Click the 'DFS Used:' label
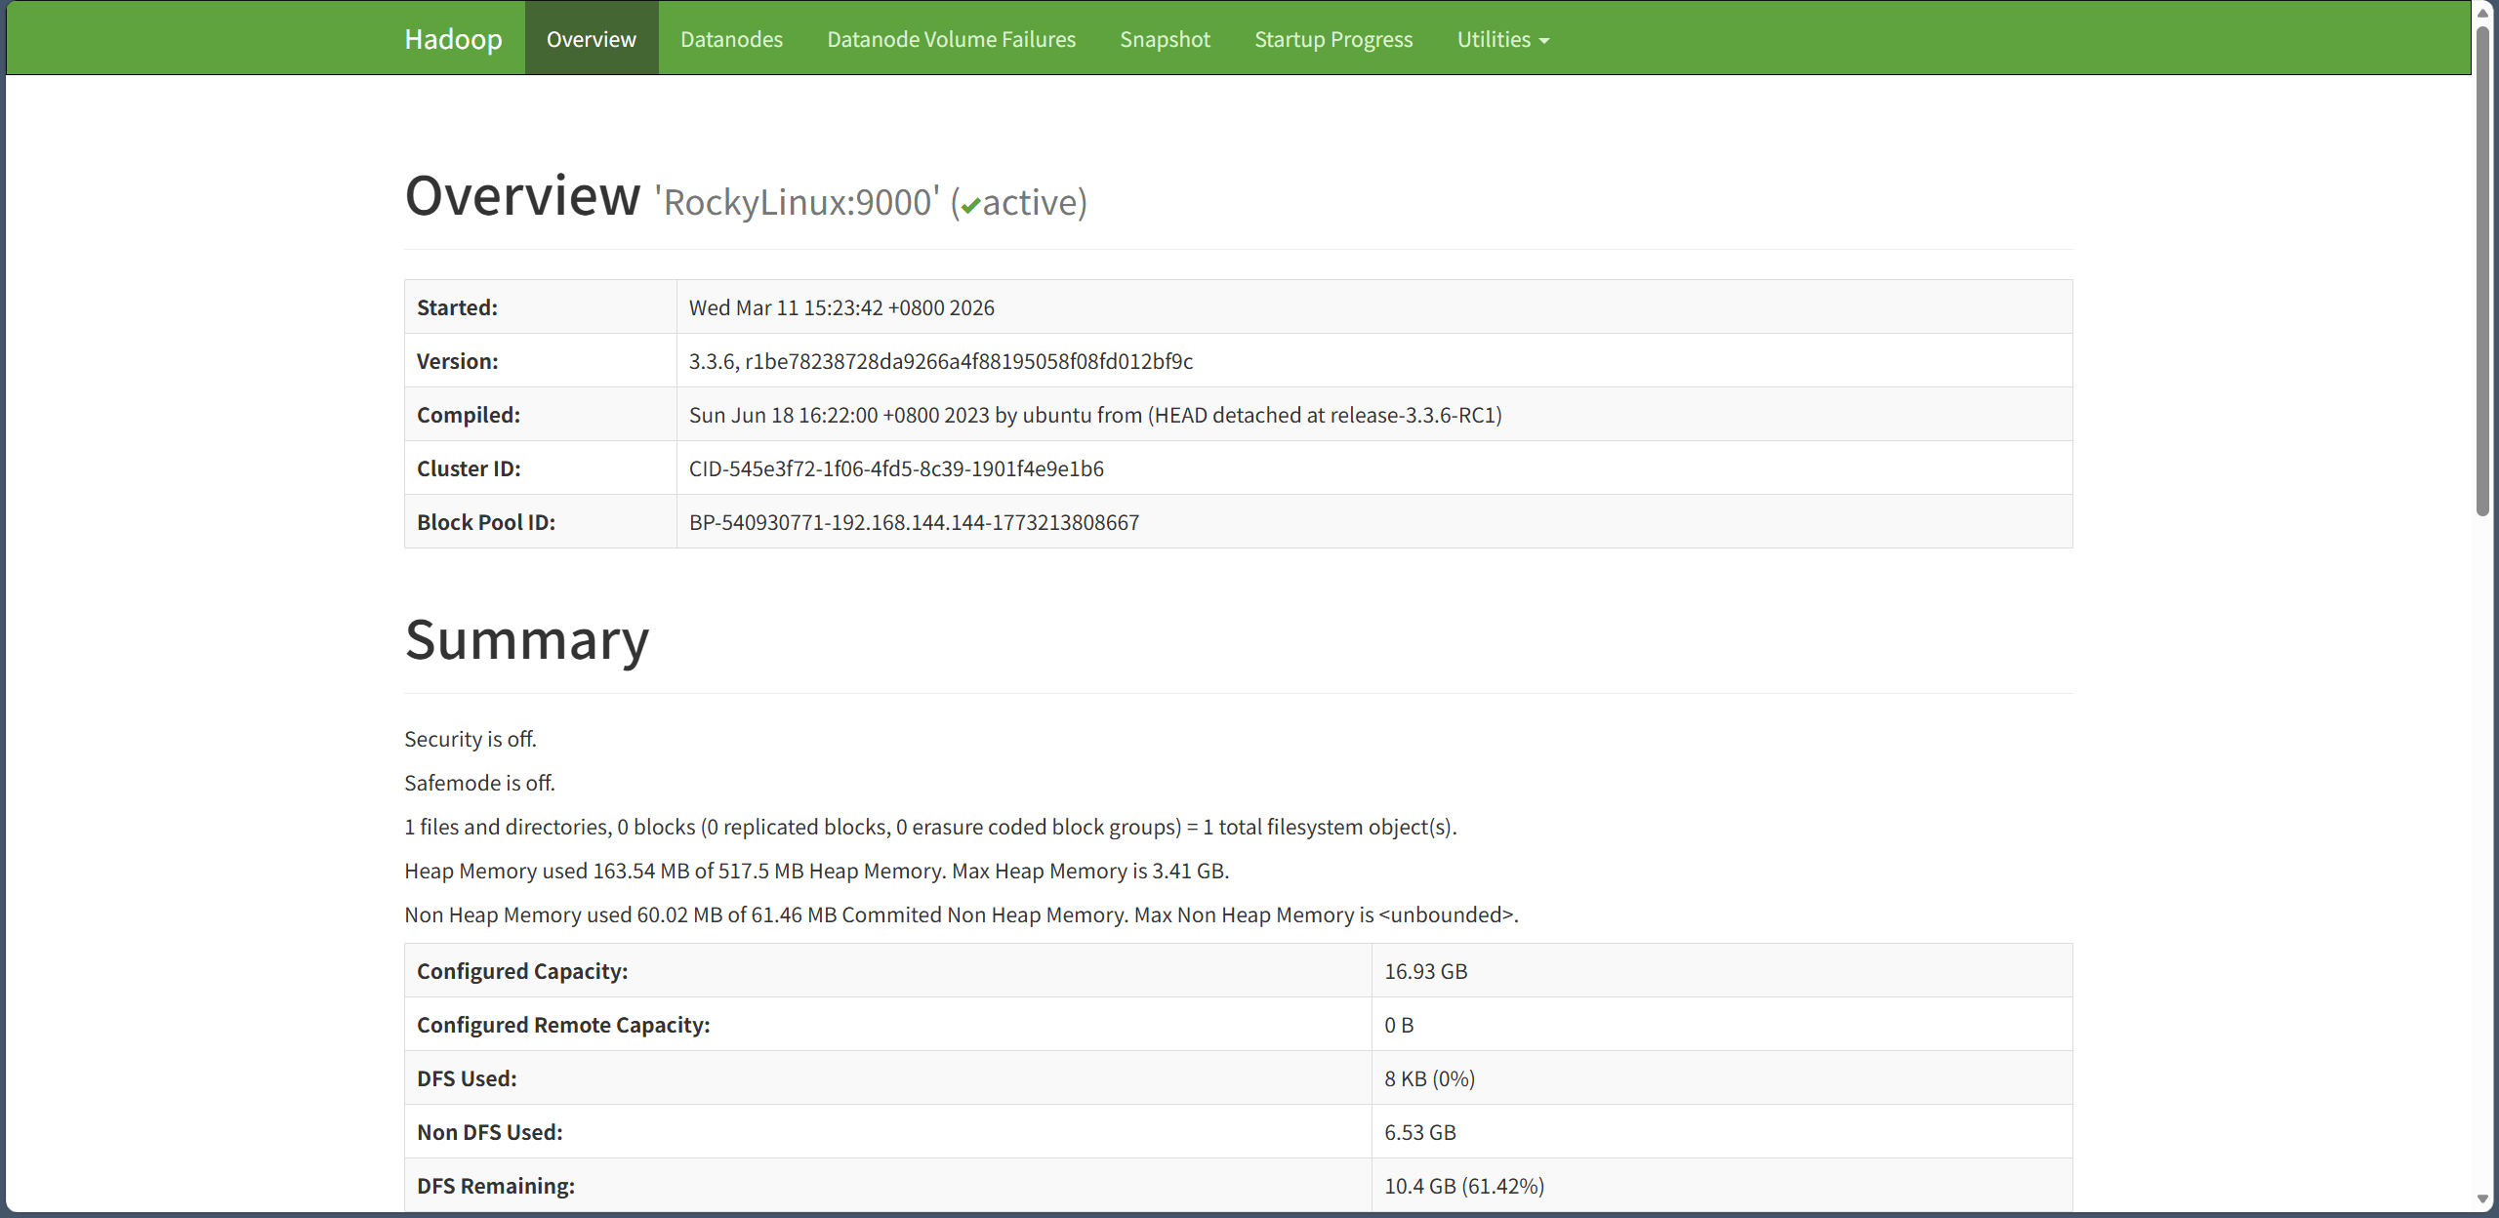This screenshot has width=2499, height=1218. [x=467, y=1078]
